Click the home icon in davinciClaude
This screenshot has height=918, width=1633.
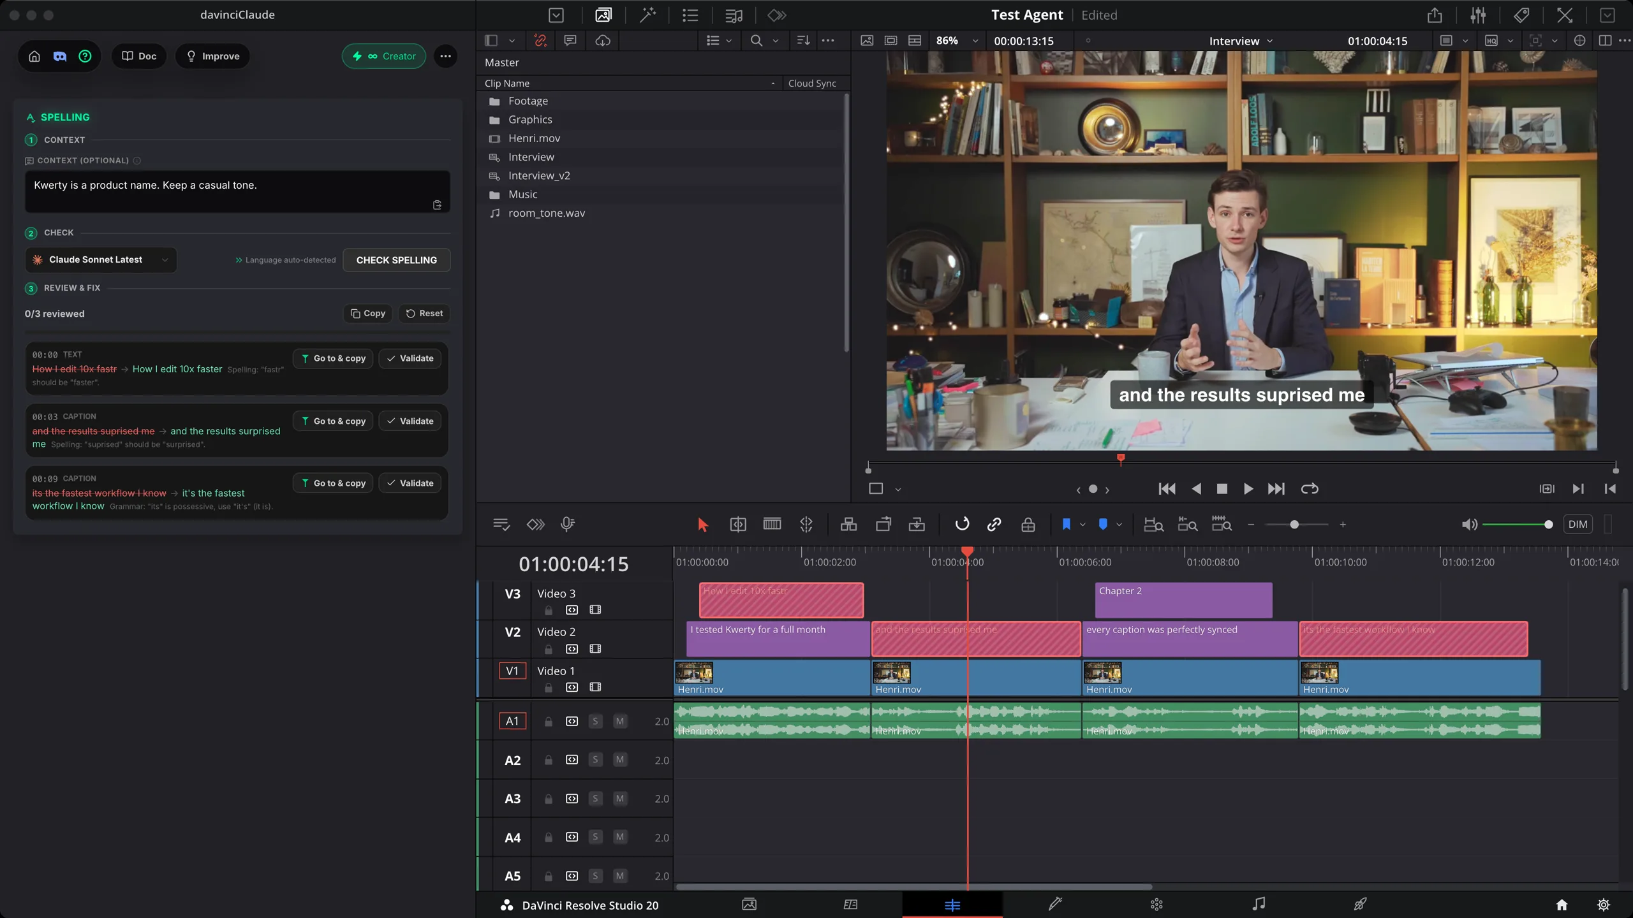(34, 56)
